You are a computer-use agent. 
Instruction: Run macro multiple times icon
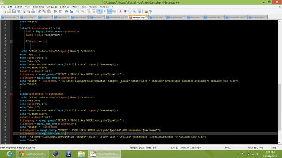135,11
